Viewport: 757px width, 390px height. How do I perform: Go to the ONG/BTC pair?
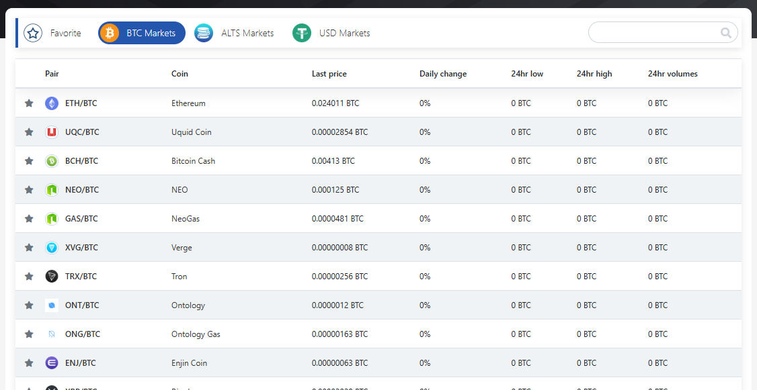[x=83, y=334]
